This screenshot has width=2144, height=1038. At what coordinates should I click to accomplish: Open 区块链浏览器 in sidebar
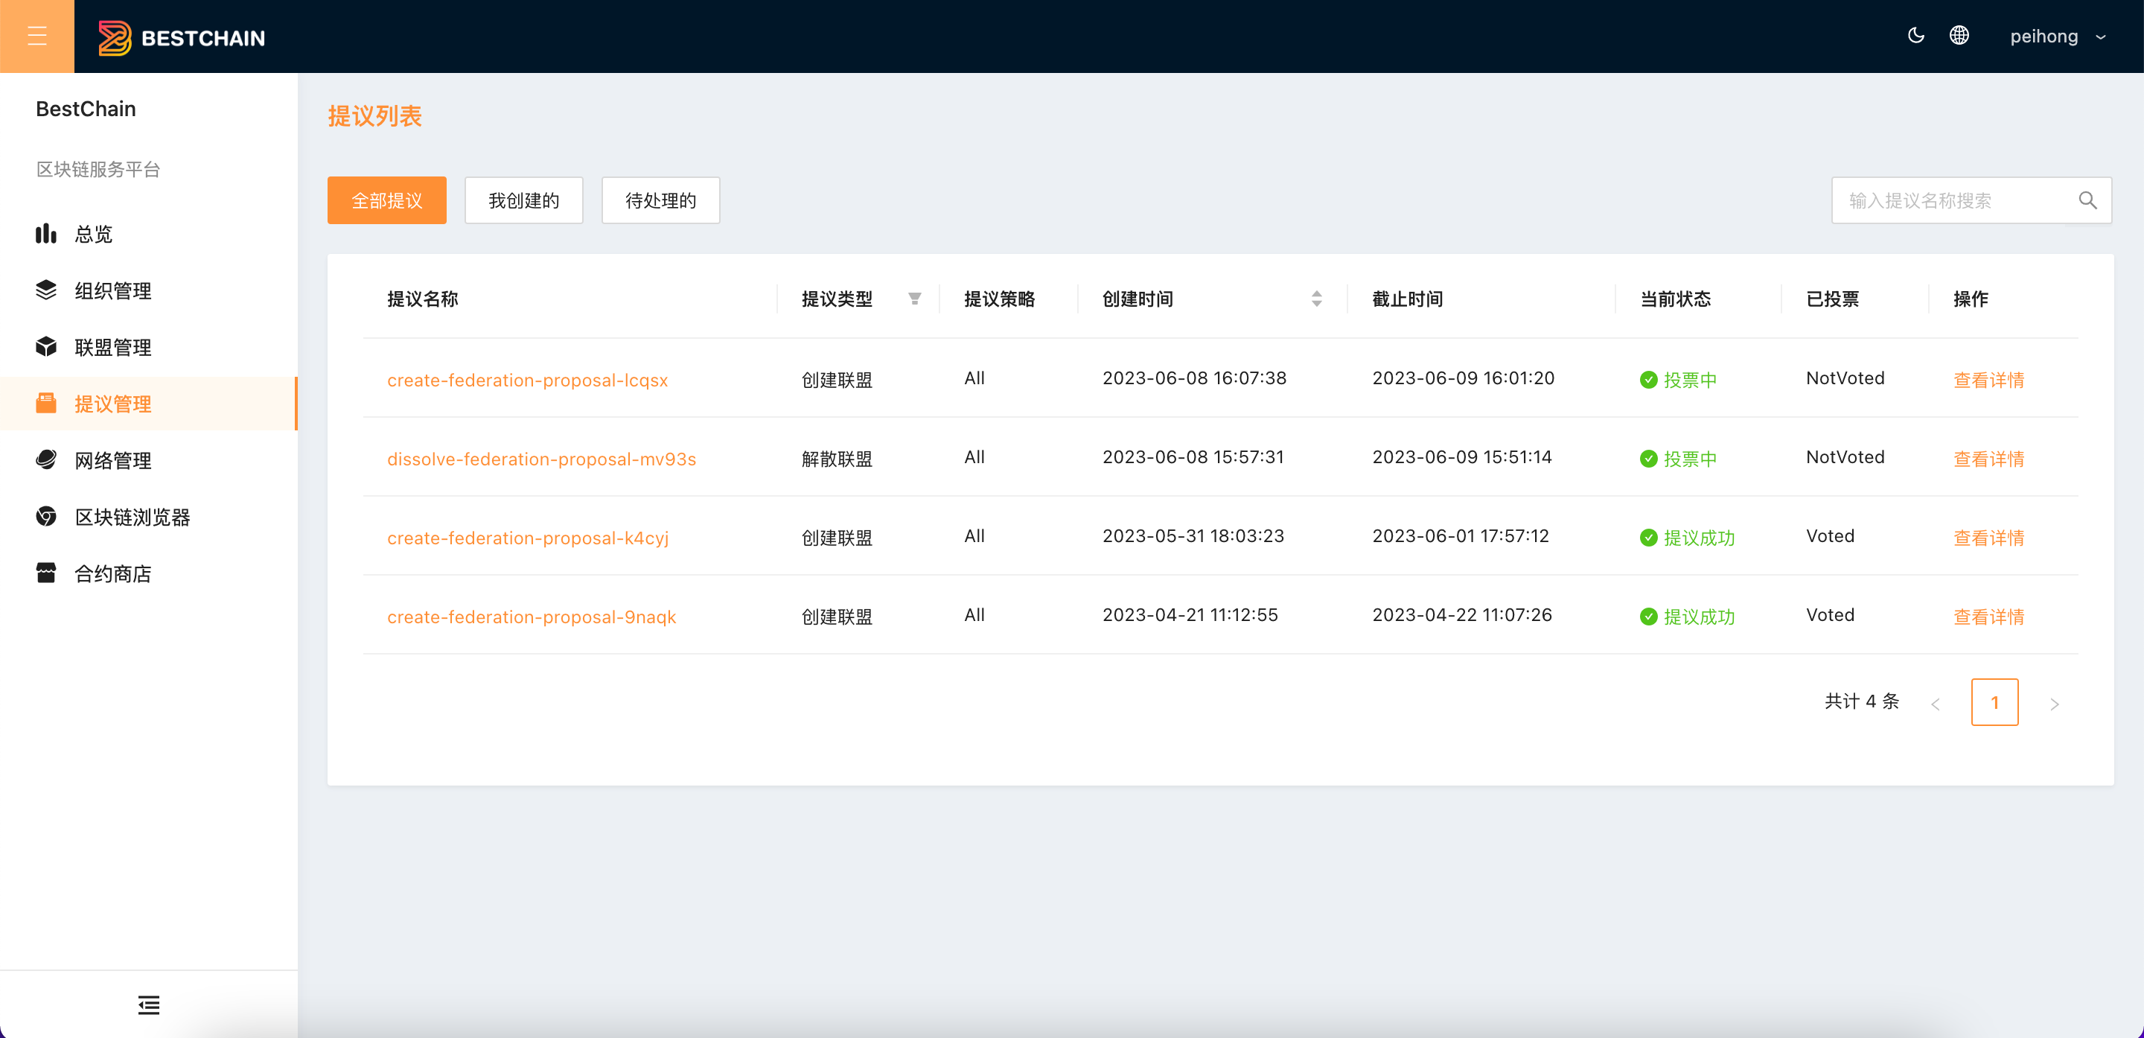point(149,517)
